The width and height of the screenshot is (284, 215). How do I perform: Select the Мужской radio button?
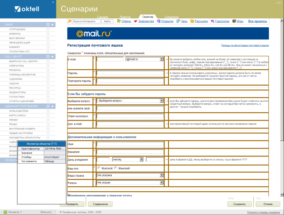(99, 168)
